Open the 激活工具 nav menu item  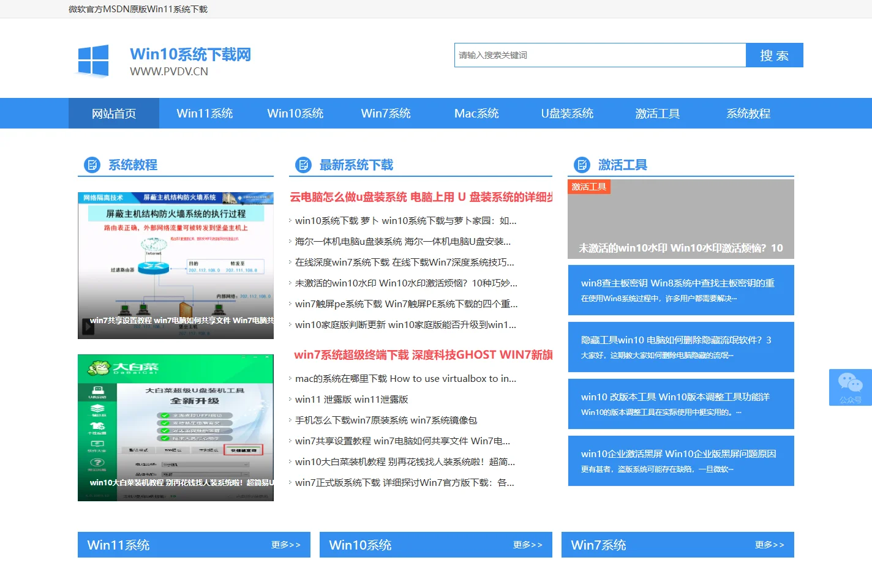pos(658,113)
